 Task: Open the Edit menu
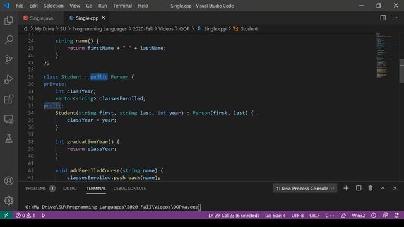tap(33, 6)
